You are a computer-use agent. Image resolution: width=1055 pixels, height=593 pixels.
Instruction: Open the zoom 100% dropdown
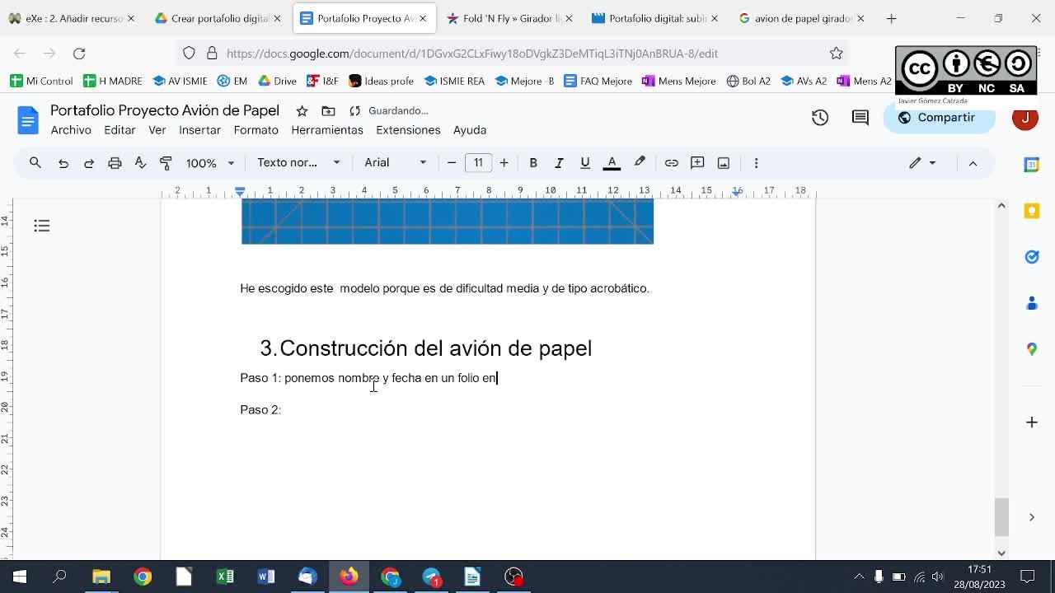[x=209, y=163]
